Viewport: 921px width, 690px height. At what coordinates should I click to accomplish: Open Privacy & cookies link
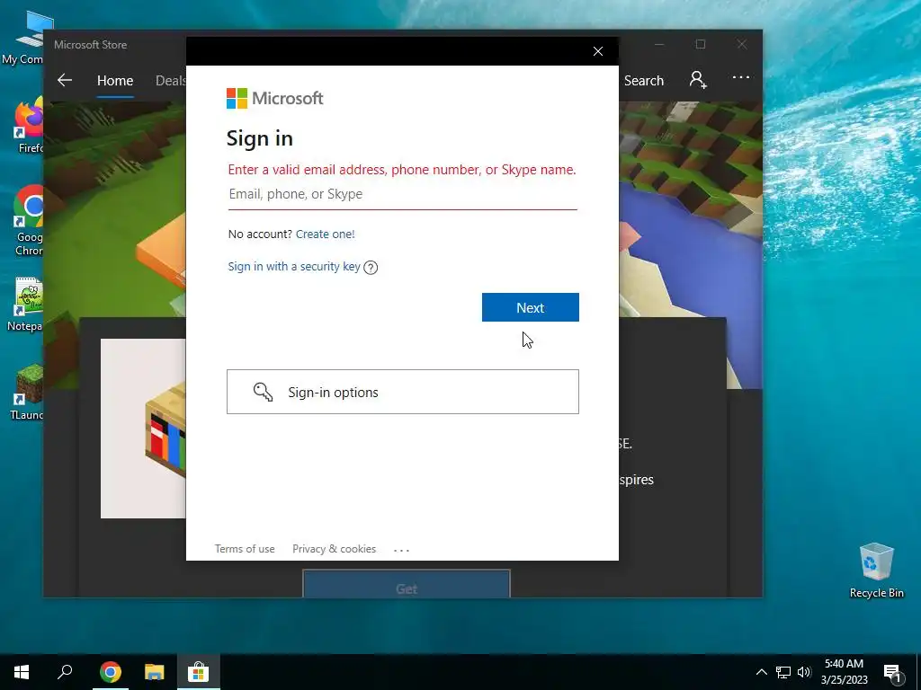335,549
